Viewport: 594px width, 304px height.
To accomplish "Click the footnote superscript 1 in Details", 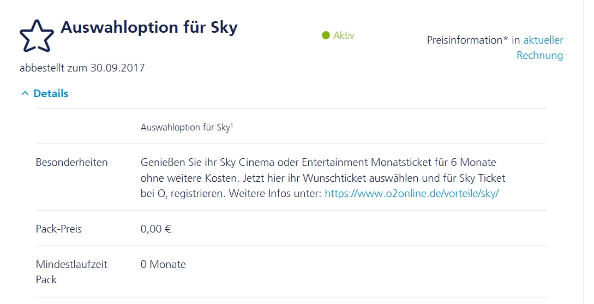I will (x=232, y=126).
